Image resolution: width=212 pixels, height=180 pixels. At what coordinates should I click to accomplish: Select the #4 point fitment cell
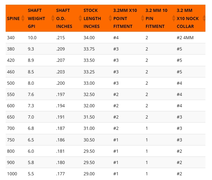click(116, 38)
